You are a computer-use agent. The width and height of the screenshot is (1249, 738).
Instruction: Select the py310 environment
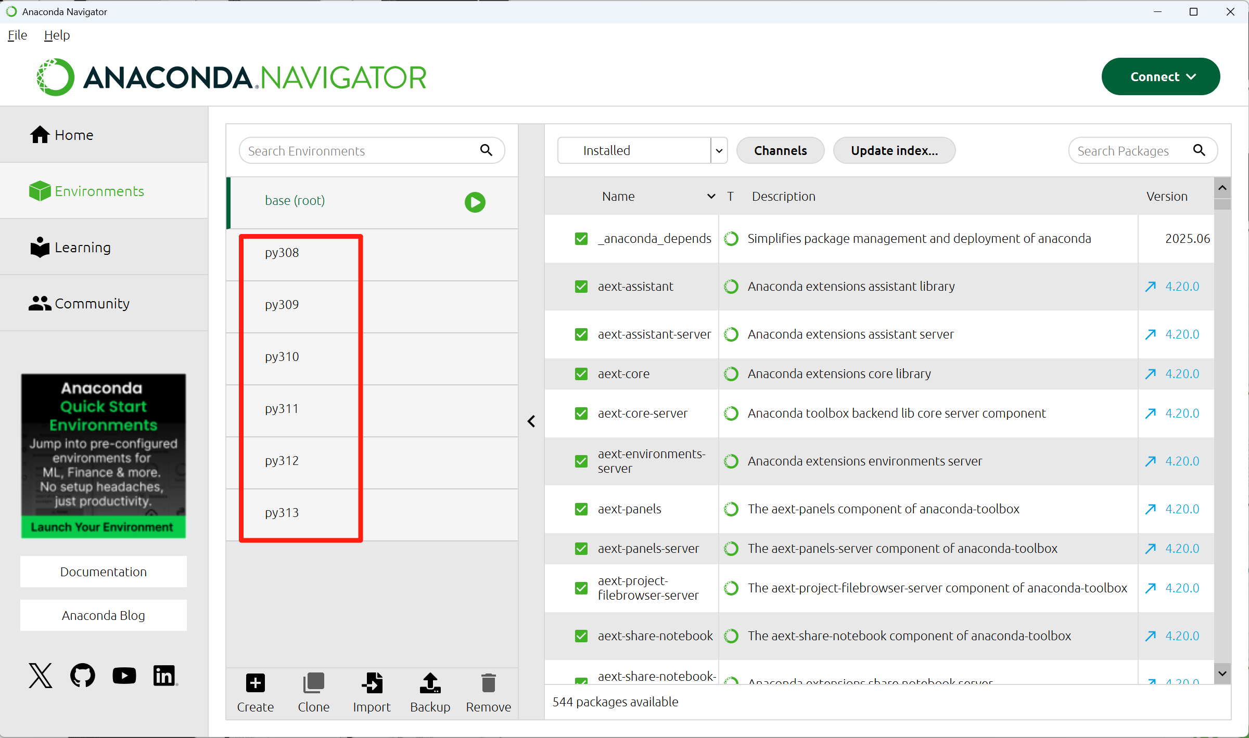point(373,359)
